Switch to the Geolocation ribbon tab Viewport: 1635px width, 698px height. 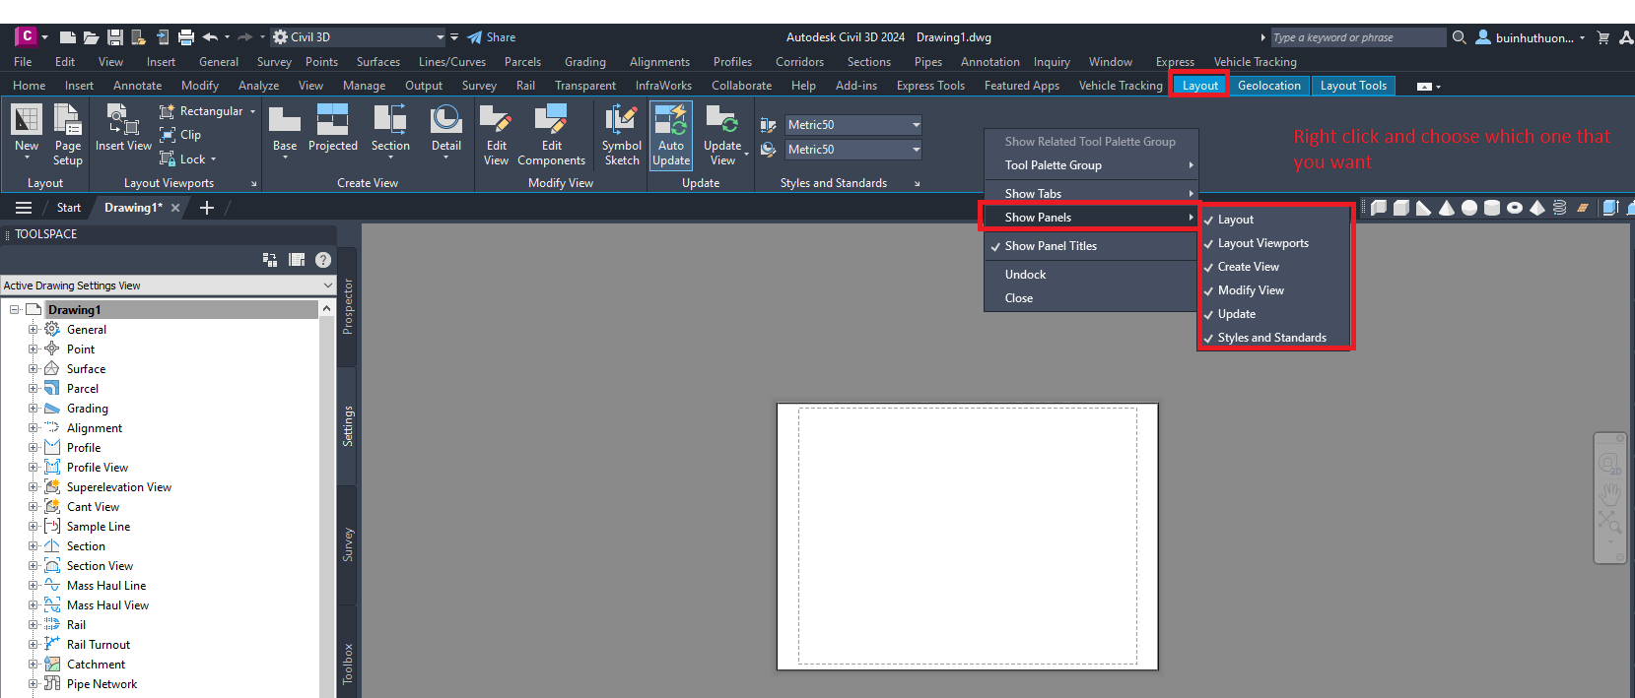click(1269, 86)
